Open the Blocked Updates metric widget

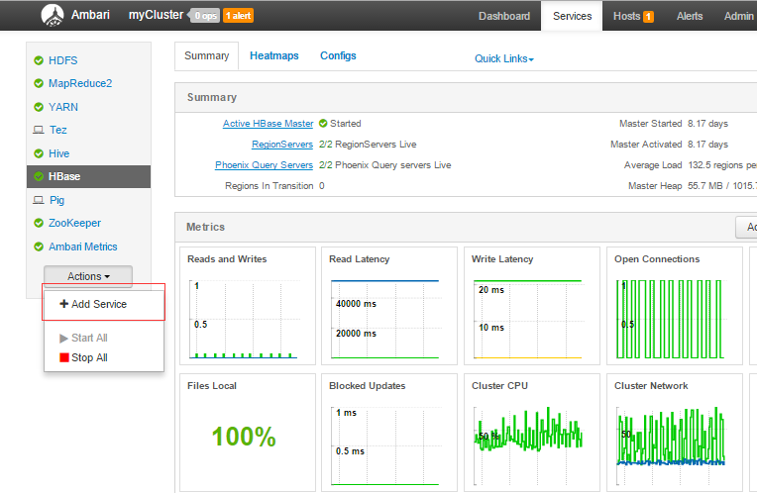coord(389,433)
